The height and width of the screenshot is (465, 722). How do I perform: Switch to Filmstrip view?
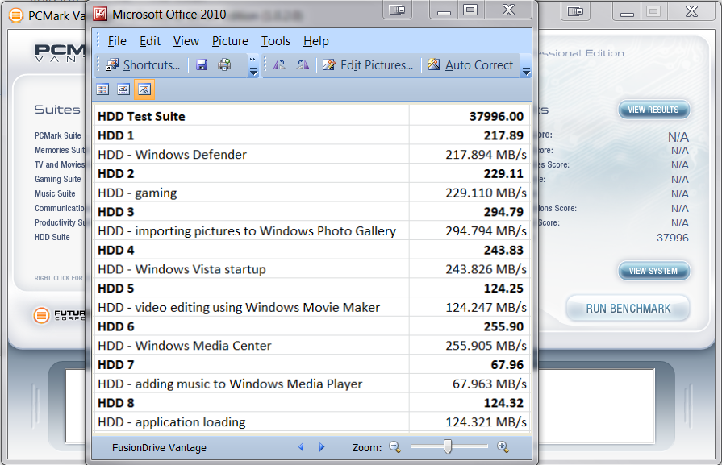[123, 90]
